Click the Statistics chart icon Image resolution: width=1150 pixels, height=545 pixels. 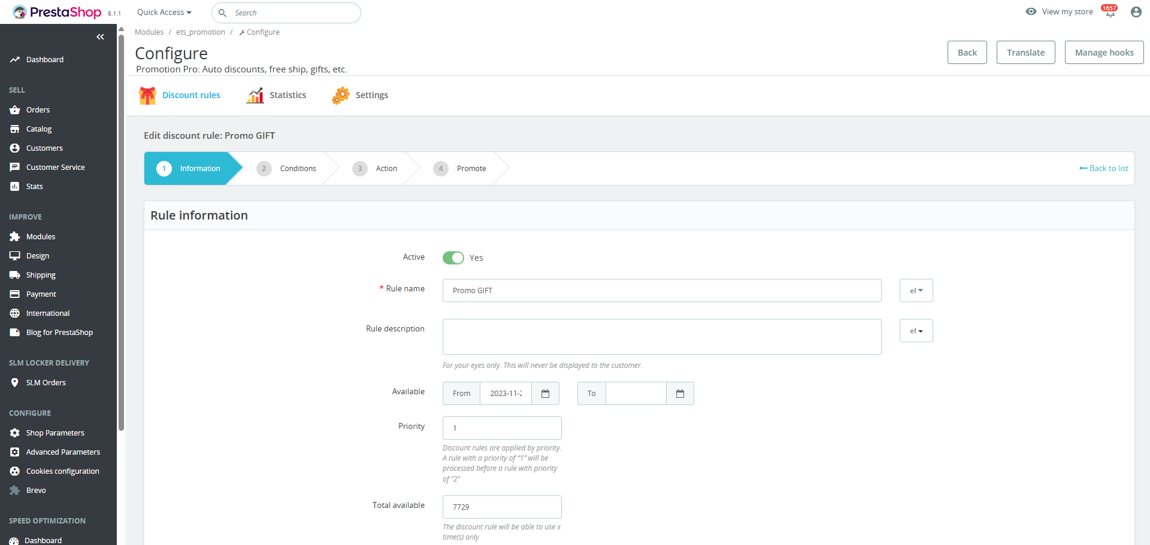point(255,96)
